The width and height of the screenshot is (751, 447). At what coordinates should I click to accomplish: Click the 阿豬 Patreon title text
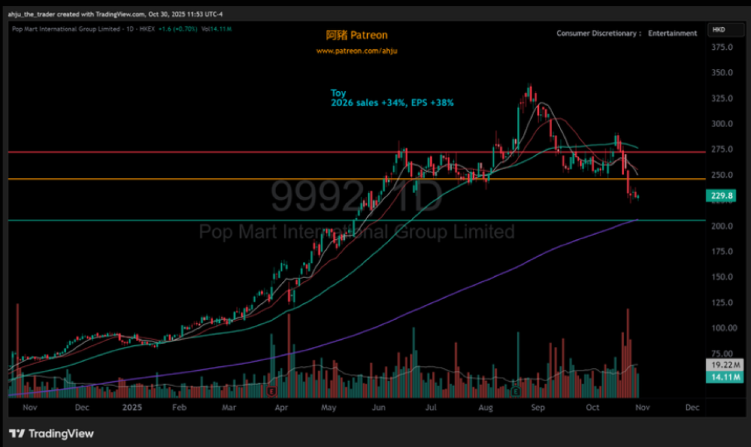click(x=357, y=35)
